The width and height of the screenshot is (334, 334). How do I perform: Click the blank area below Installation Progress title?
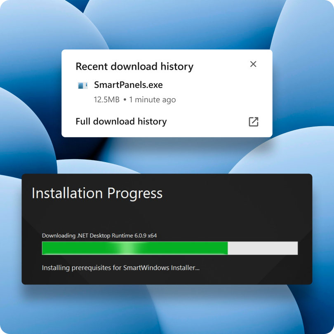(166, 216)
